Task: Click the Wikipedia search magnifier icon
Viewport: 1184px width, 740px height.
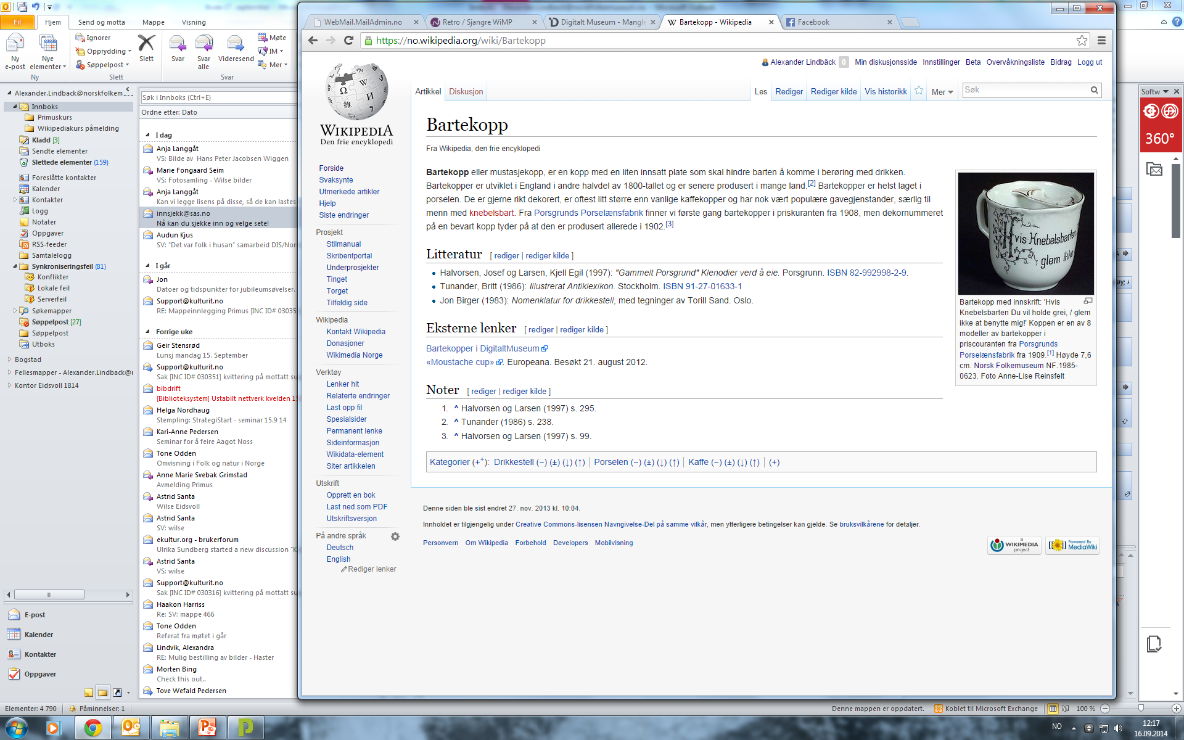Action: coord(1094,90)
